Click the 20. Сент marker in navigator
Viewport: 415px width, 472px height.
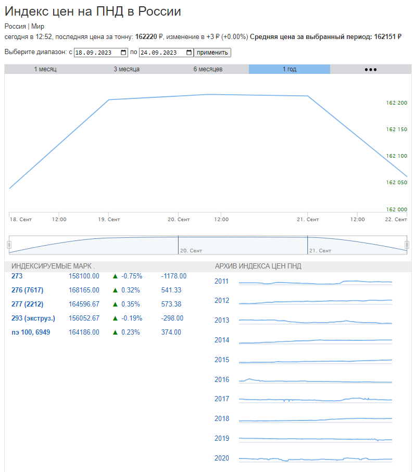[191, 250]
